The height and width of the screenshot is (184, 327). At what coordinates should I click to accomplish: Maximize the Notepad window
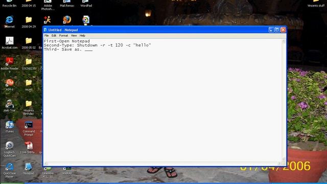coord(277,30)
